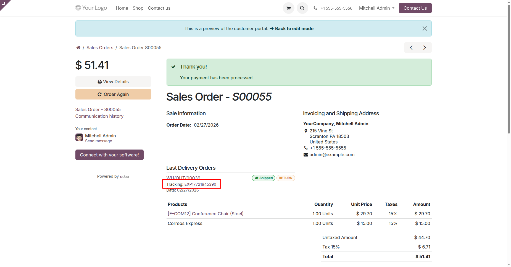Viewport: 511px width, 267px height.
Task: Click the page vertical scrollbar
Action: tap(509, 69)
